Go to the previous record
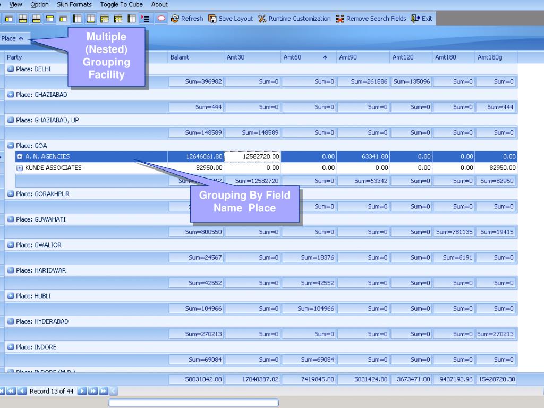This screenshot has width=544, height=408. pos(22,391)
